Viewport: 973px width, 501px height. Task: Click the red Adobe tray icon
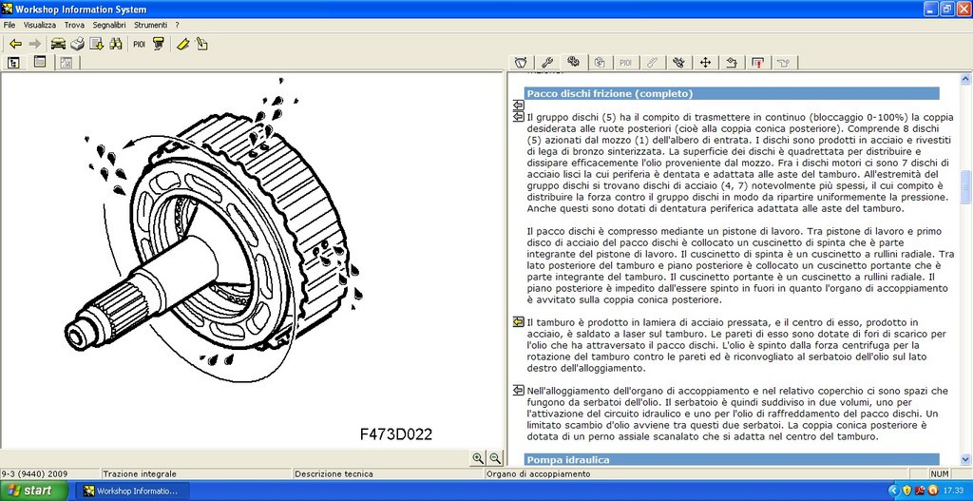(920, 491)
